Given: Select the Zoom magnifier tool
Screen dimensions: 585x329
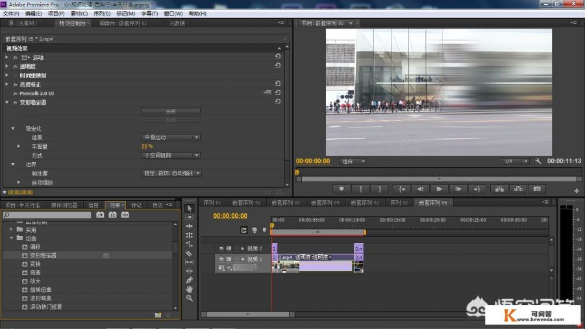Looking at the screenshot, I should pos(189,298).
